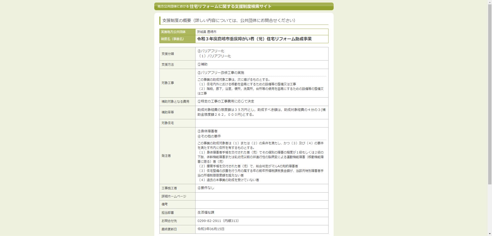
Task: Select the row label 備考
Action: (165, 204)
